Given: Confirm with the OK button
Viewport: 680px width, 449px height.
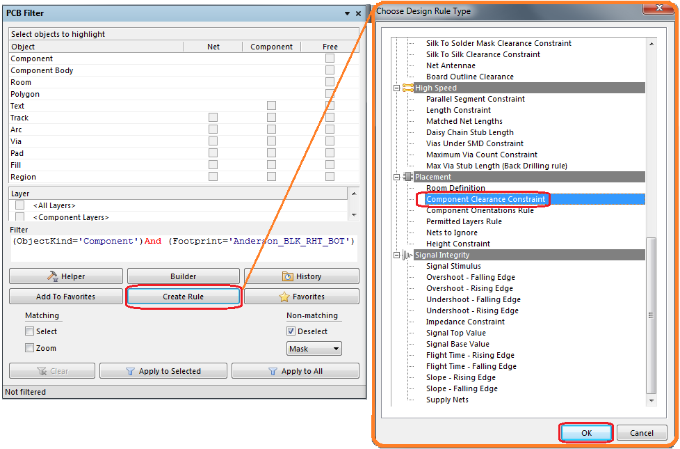Looking at the screenshot, I should click(x=585, y=432).
